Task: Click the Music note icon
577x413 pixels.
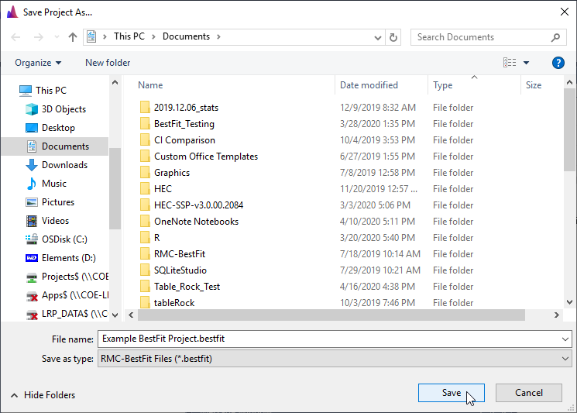Action: pos(32,184)
